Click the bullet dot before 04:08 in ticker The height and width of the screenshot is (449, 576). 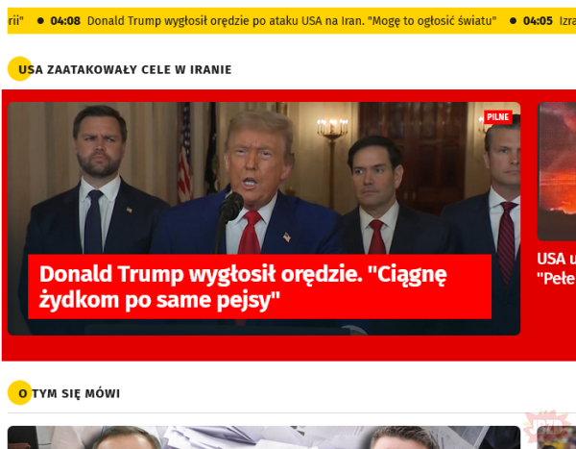click(x=40, y=21)
